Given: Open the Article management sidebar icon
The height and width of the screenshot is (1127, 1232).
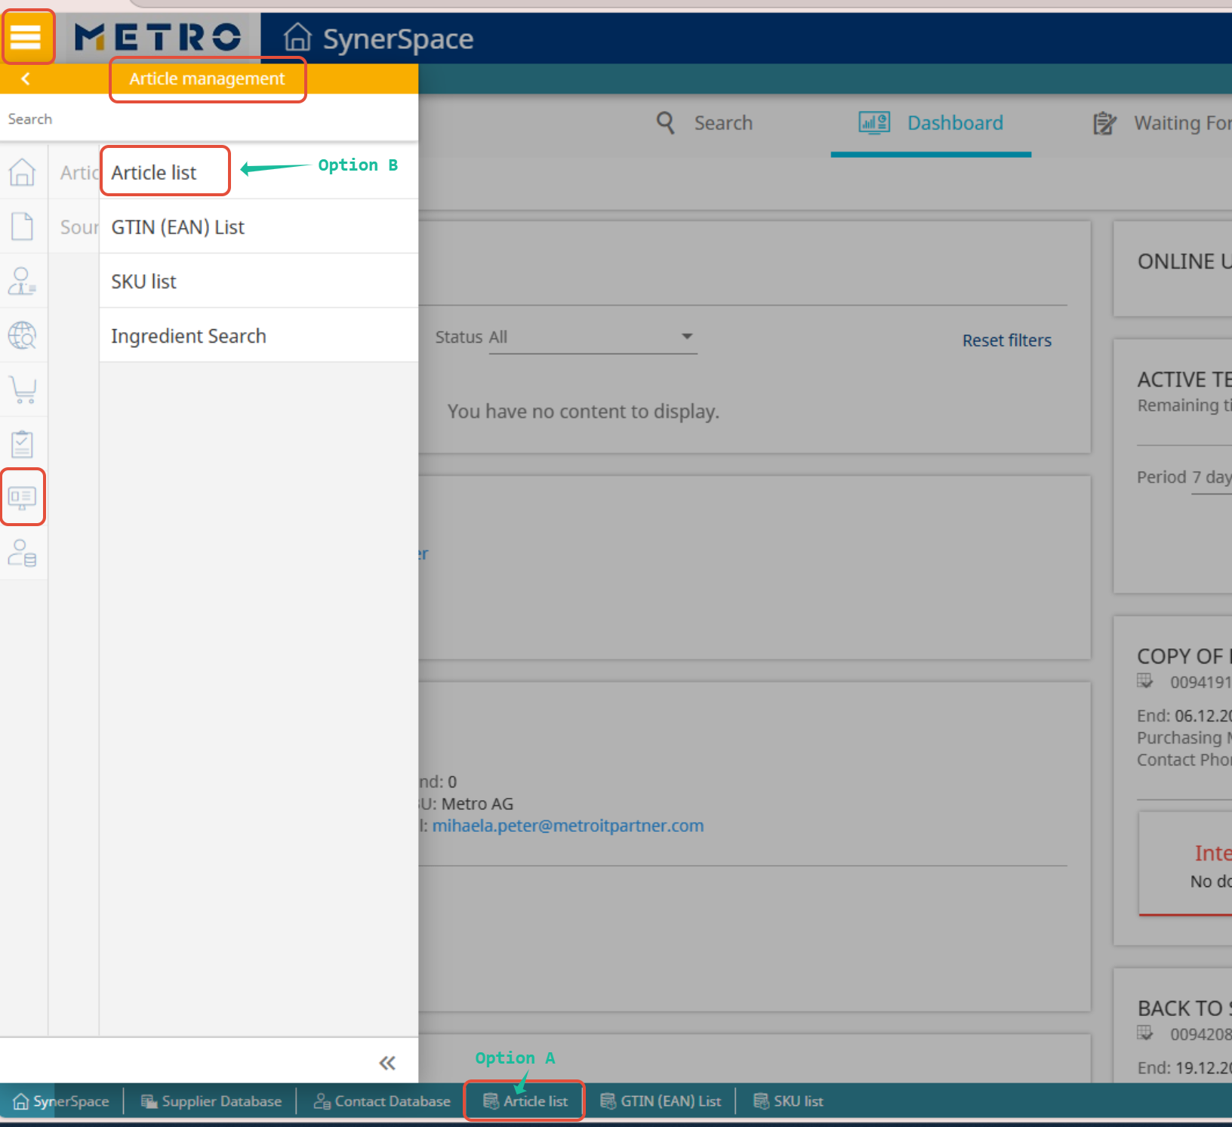Looking at the screenshot, I should click(x=23, y=497).
